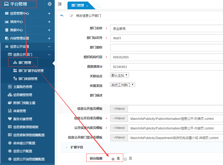The height and width of the screenshot is (165, 223).
Task: Click the 部门名称 input field
Action: pos(166,29)
